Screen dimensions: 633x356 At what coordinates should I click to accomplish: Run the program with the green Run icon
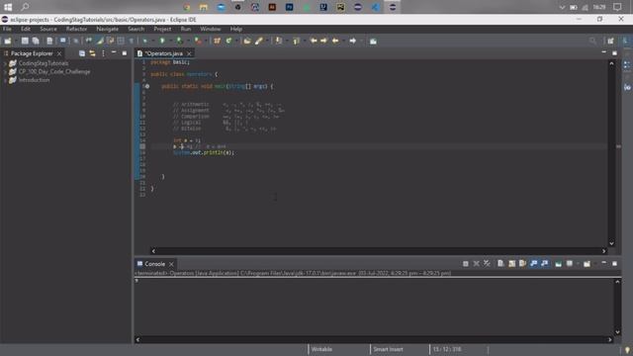pyautogui.click(x=162, y=41)
